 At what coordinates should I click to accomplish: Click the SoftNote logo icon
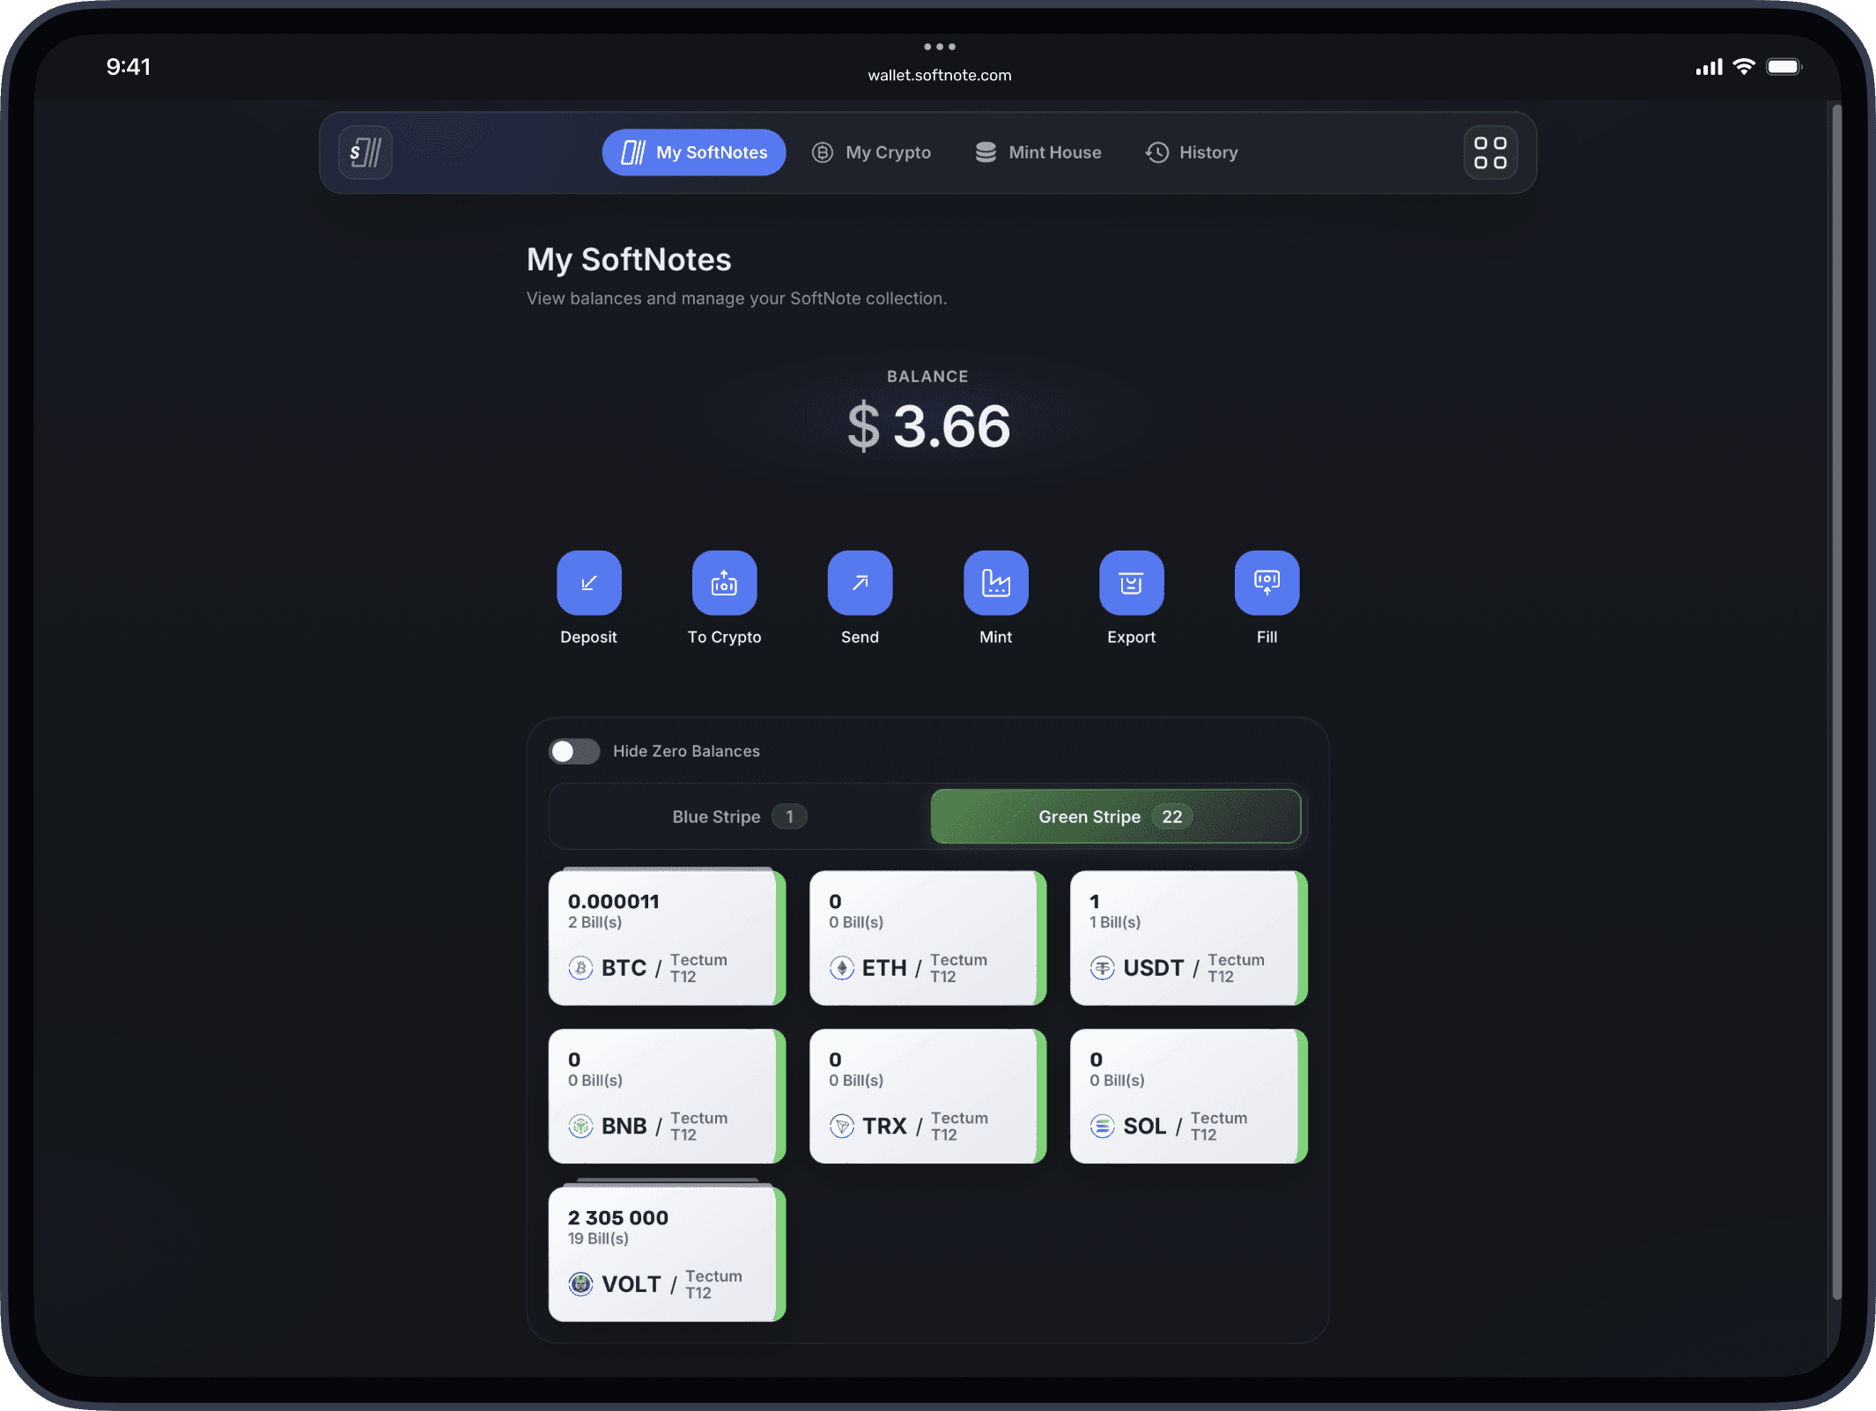(x=366, y=152)
